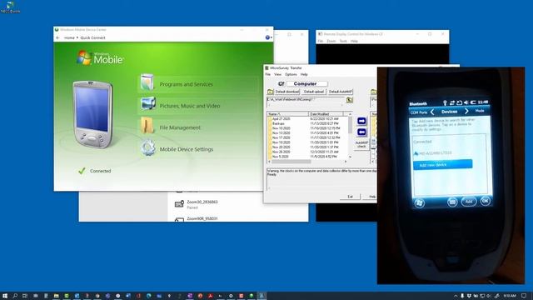Open Options menu in MicroSurvey Transfer
The image size is (533, 300).
(x=291, y=74)
